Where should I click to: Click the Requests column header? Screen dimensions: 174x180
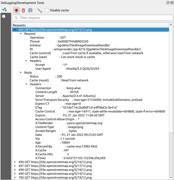(84, 25)
